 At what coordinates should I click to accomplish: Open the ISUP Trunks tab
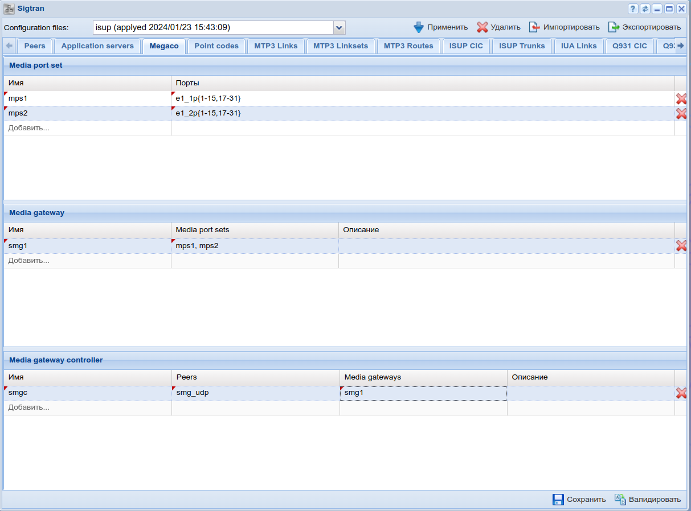click(x=522, y=46)
